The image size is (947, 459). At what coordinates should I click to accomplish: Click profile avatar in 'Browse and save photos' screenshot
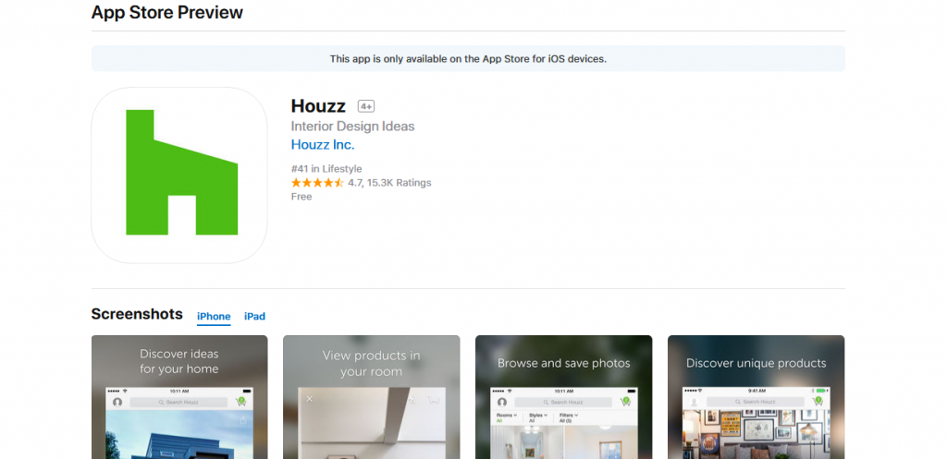coord(502,402)
